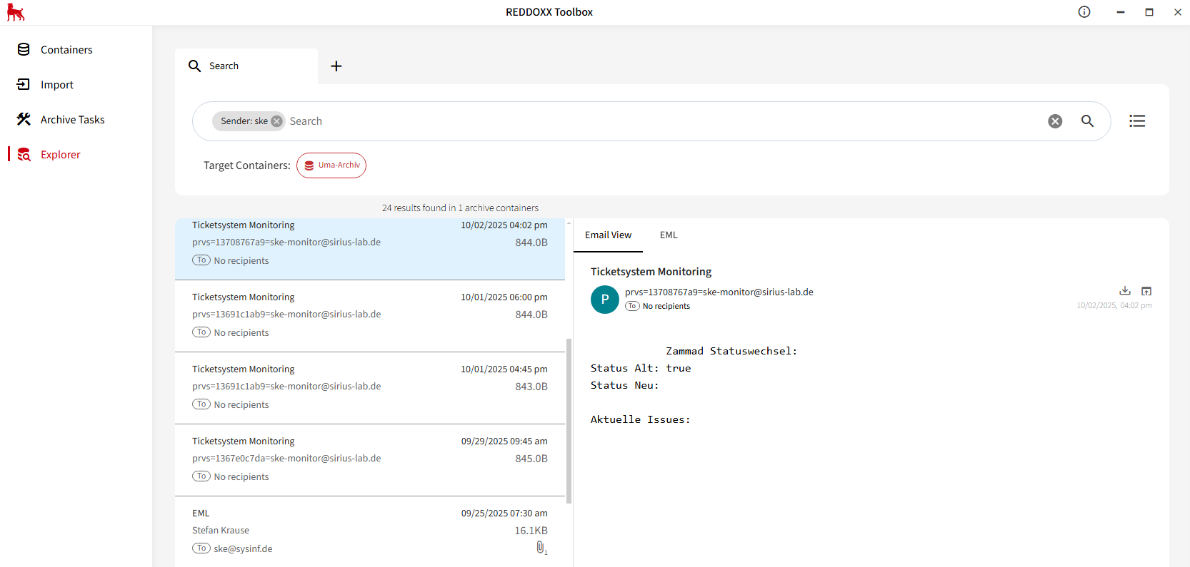The image size is (1190, 567).
Task: Open the info icon in title bar
Action: tap(1084, 12)
